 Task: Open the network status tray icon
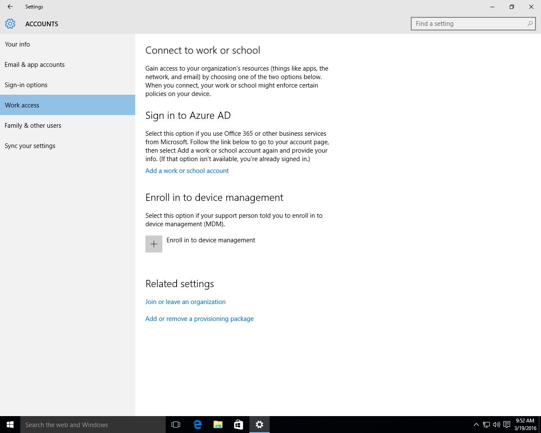coord(486,425)
